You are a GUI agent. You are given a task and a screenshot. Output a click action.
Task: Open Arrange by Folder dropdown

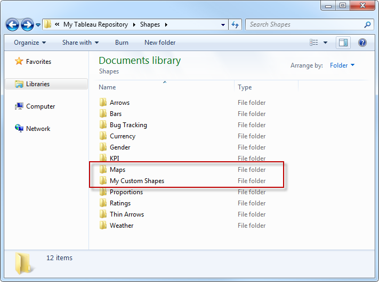point(342,65)
